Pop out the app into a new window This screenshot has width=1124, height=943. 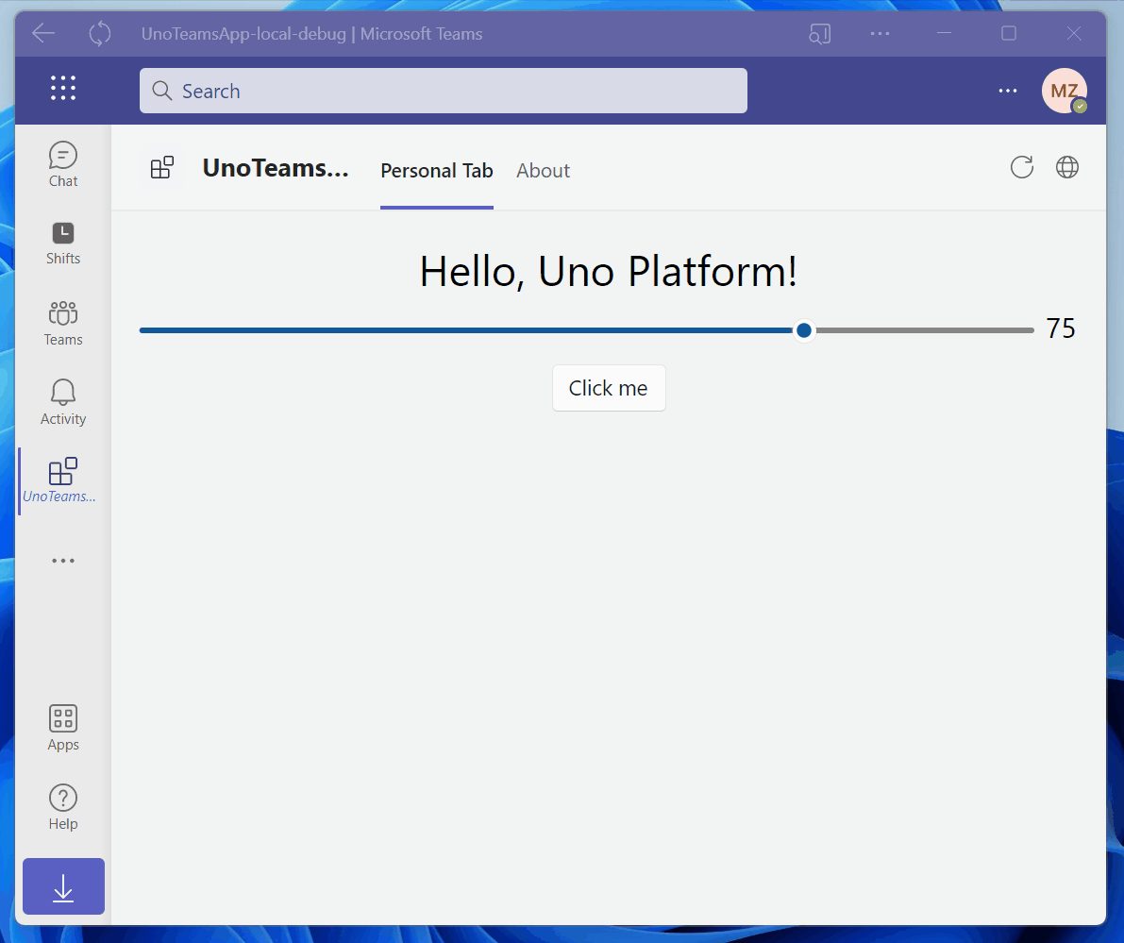tap(819, 33)
